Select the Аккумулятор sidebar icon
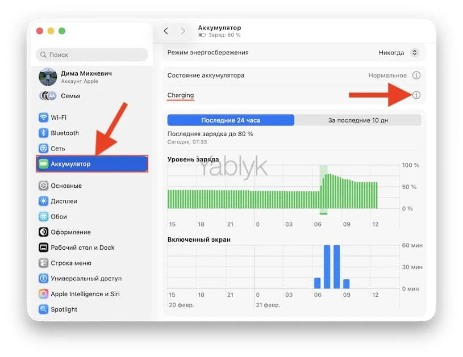This screenshot has height=357, width=463. click(x=64, y=163)
